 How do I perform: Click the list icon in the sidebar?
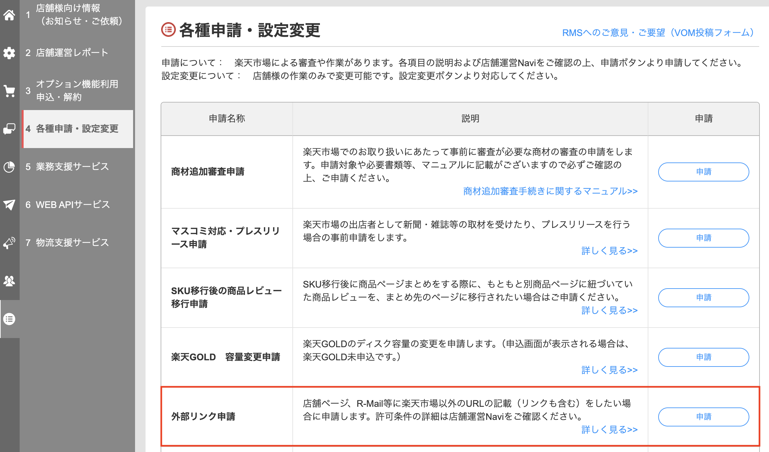[9, 319]
